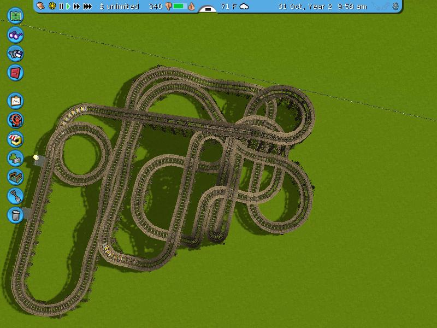Open the red scenario objectives book

[15, 73]
